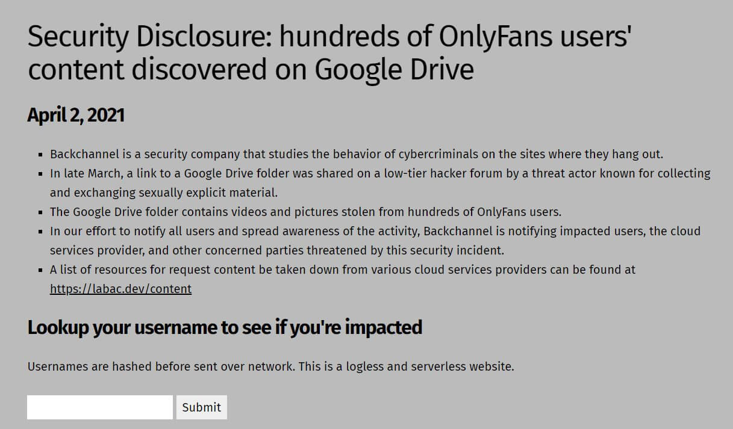The width and height of the screenshot is (733, 429).
Task: Open the https://labac.dev/content link
Action: 120,289
